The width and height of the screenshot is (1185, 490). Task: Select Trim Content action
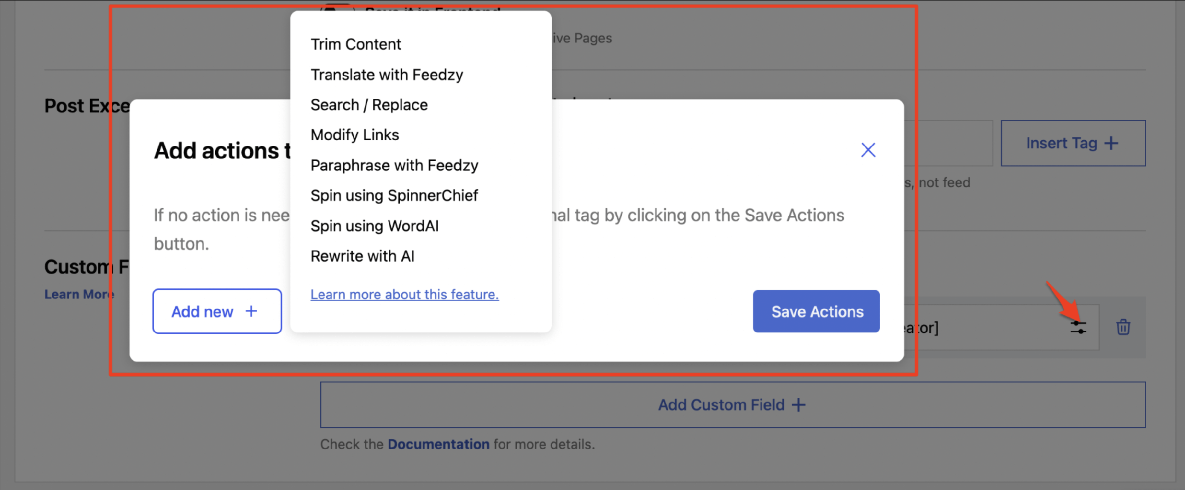(355, 44)
